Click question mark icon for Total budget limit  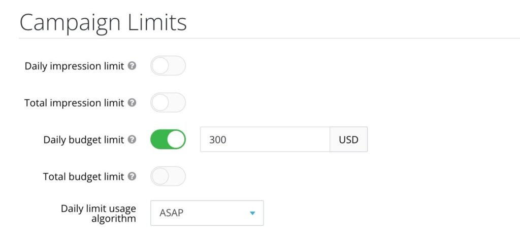click(132, 177)
